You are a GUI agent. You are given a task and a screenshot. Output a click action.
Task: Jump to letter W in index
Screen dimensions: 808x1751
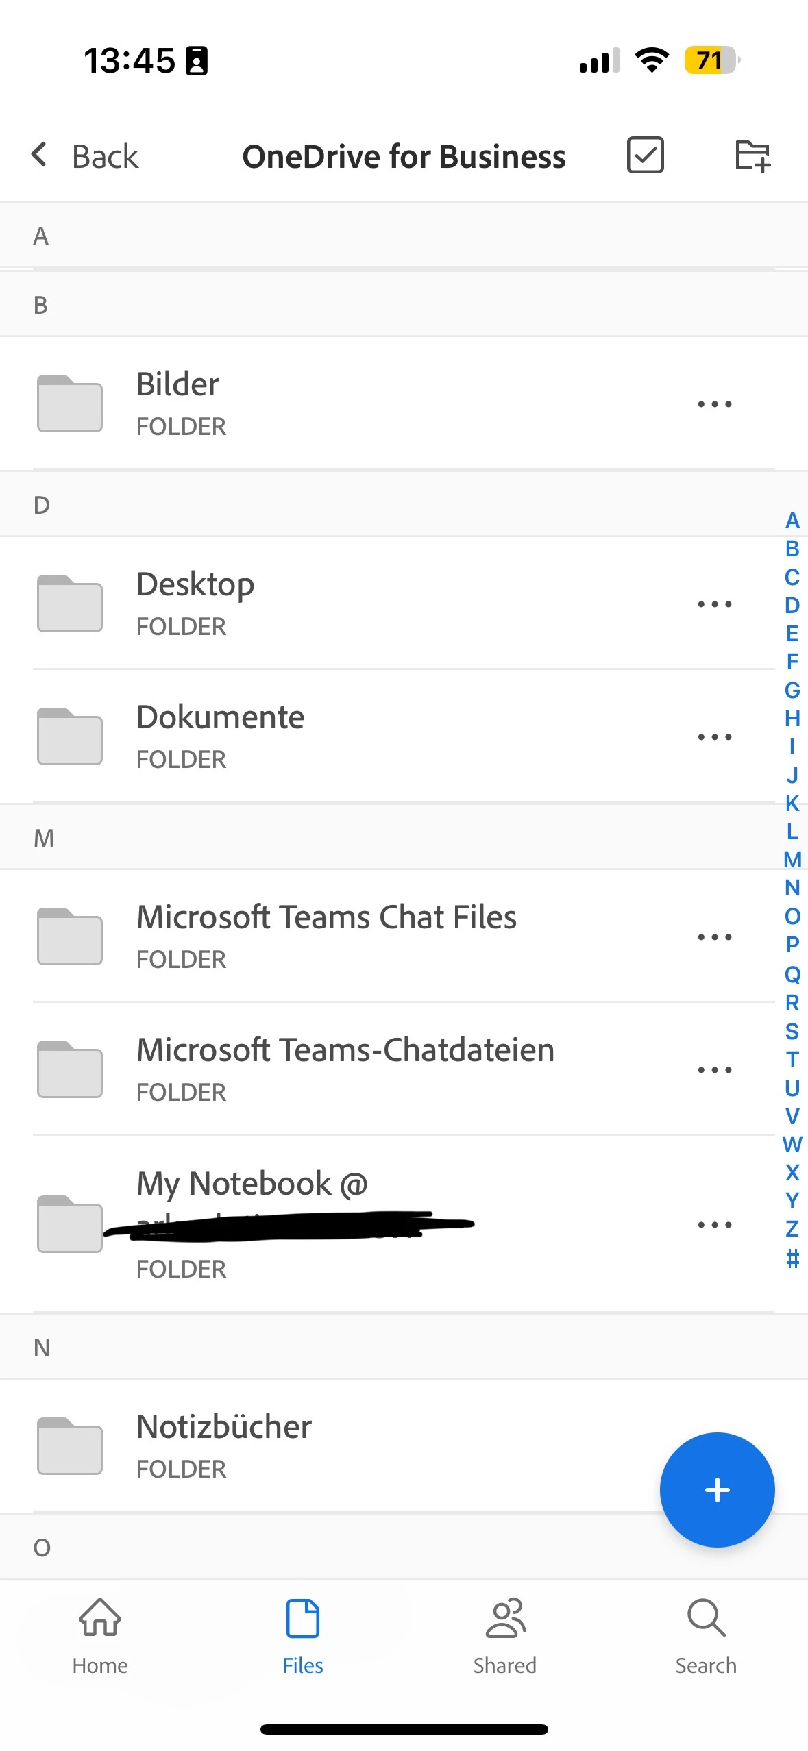pyautogui.click(x=792, y=1144)
